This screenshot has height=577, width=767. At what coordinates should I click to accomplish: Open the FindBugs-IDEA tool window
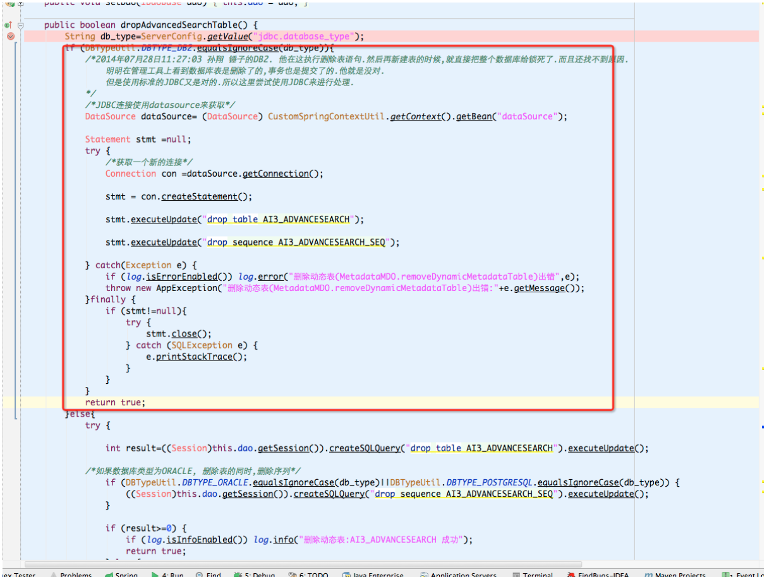coord(598,574)
